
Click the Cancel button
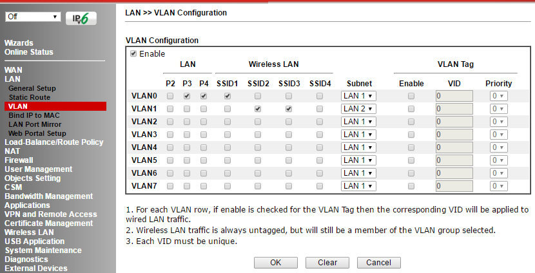click(378, 263)
